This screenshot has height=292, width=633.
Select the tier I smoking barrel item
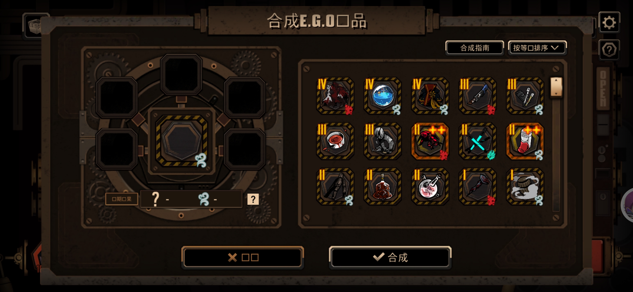click(x=525, y=187)
